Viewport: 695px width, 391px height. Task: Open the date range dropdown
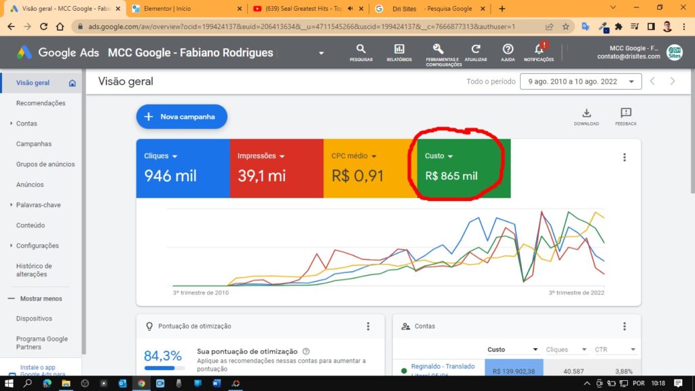point(580,81)
